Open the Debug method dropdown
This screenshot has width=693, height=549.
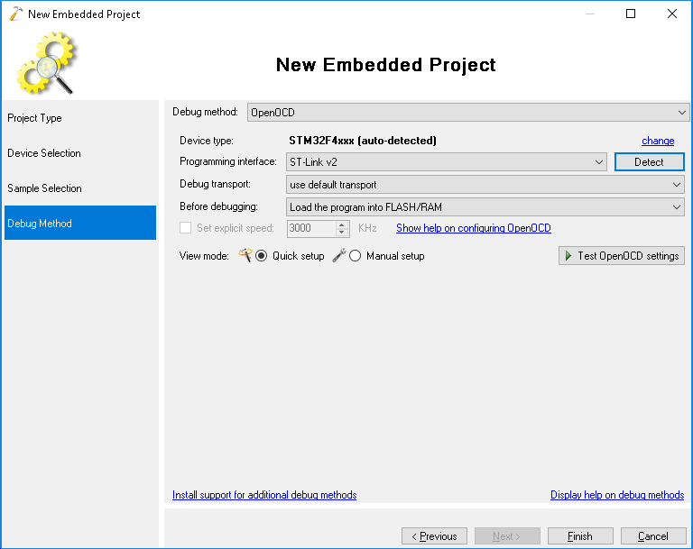click(x=467, y=112)
